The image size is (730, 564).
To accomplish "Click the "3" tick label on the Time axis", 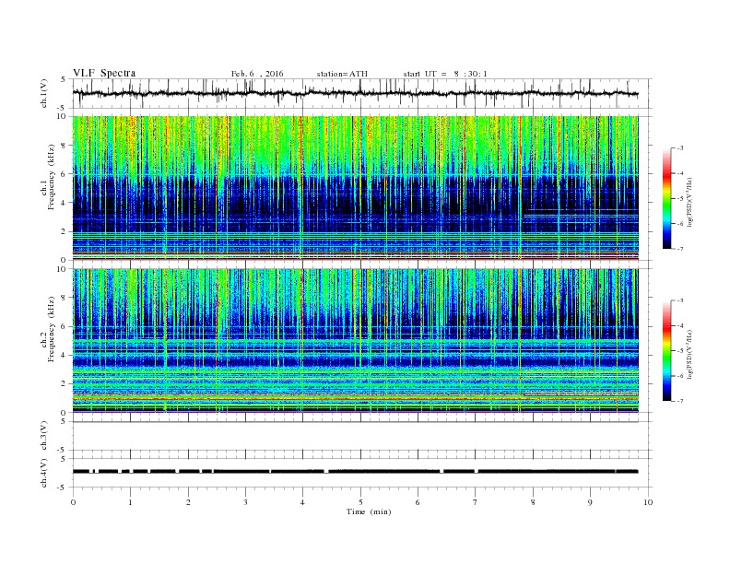I will [x=245, y=502].
